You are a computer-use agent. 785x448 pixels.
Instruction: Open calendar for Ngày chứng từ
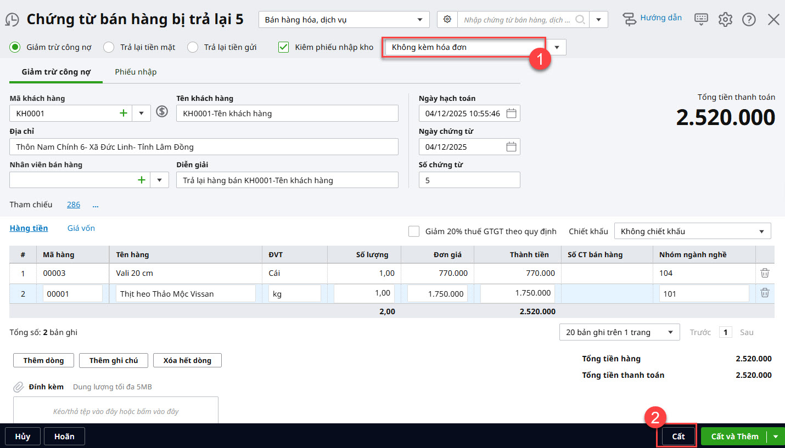[x=511, y=147]
